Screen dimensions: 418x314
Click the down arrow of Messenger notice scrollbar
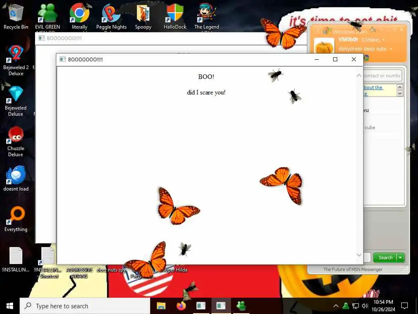click(400, 93)
